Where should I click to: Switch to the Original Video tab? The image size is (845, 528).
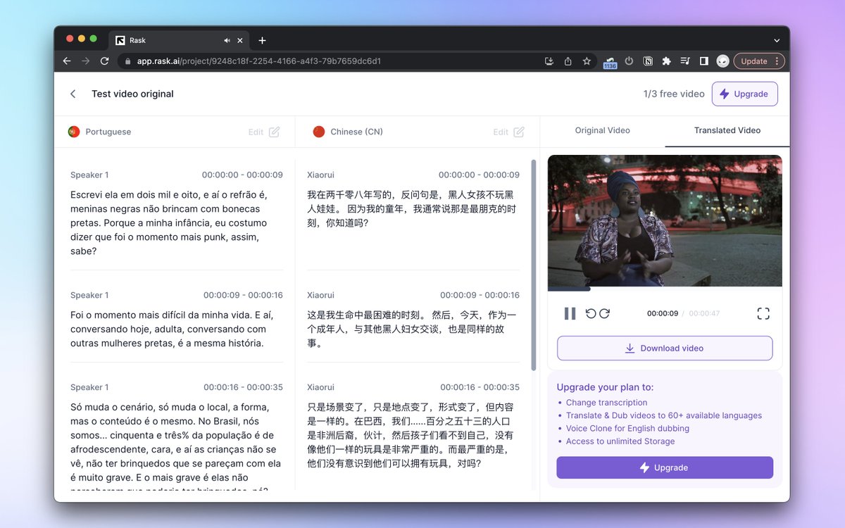(603, 131)
